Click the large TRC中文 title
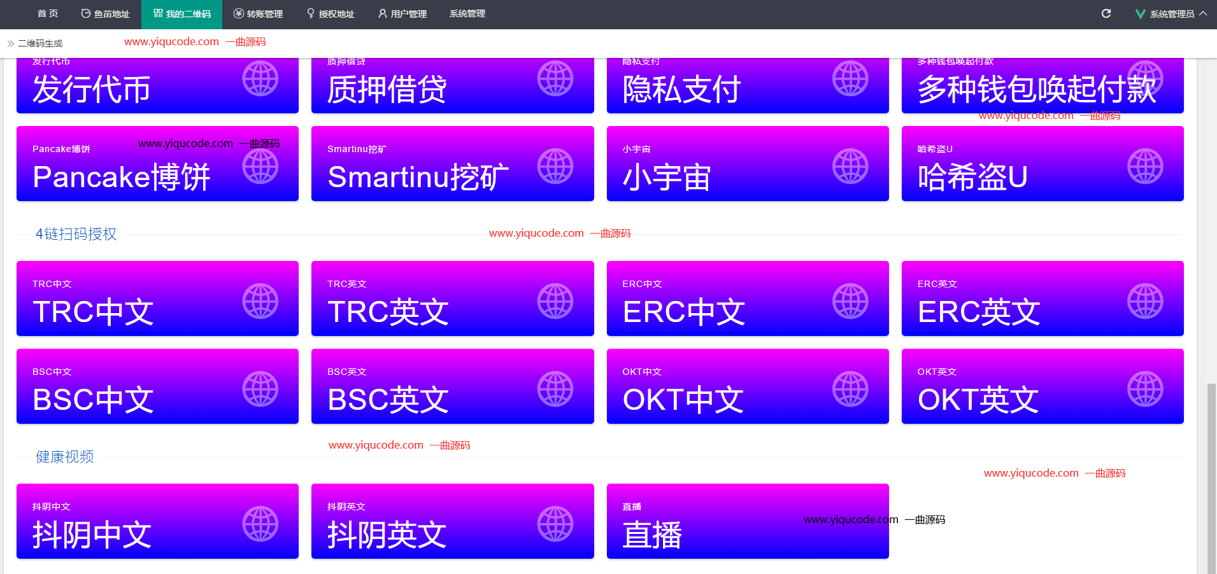Screen dimensions: 1217x574 93,312
